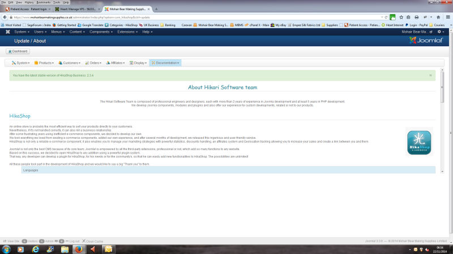Viewport: 453px width, 254px height.
Task: Click the HikaShop section heading
Action: pyautogui.click(x=20, y=116)
